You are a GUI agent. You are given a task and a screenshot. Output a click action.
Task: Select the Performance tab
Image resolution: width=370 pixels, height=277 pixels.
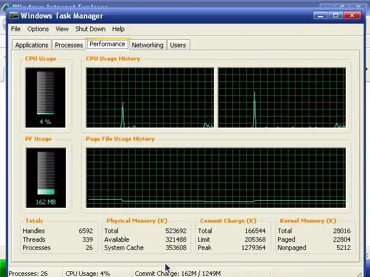tap(108, 44)
